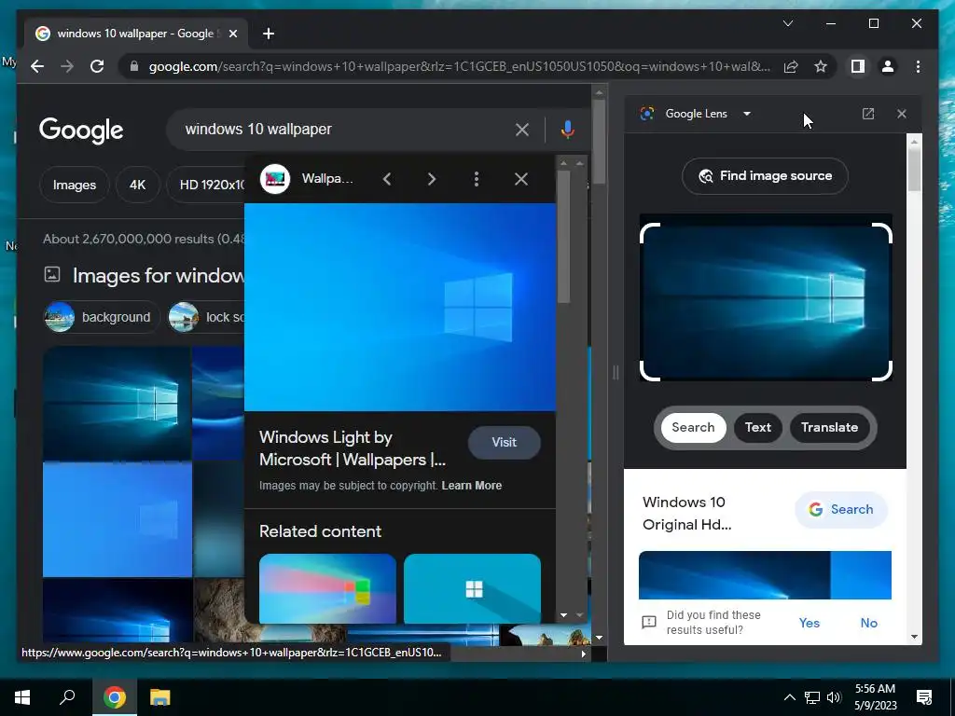Open the Wallpa… source site icon
The width and height of the screenshot is (955, 716).
coord(275,179)
